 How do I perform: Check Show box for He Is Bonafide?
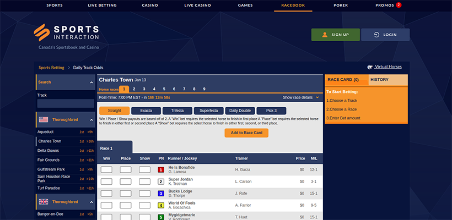click(x=145, y=169)
